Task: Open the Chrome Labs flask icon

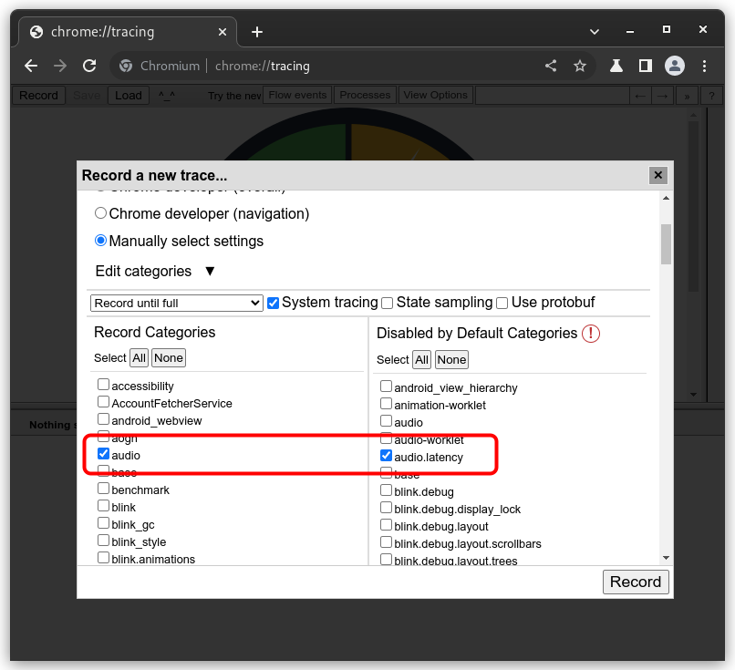Action: tap(616, 66)
